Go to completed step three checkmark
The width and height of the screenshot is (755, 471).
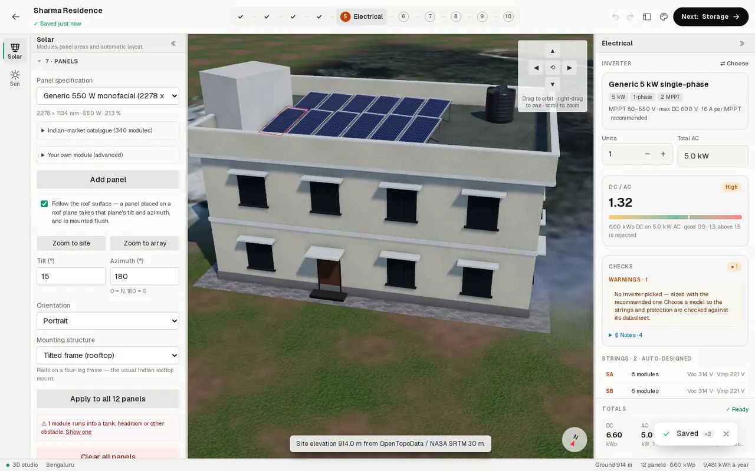pyautogui.click(x=293, y=17)
